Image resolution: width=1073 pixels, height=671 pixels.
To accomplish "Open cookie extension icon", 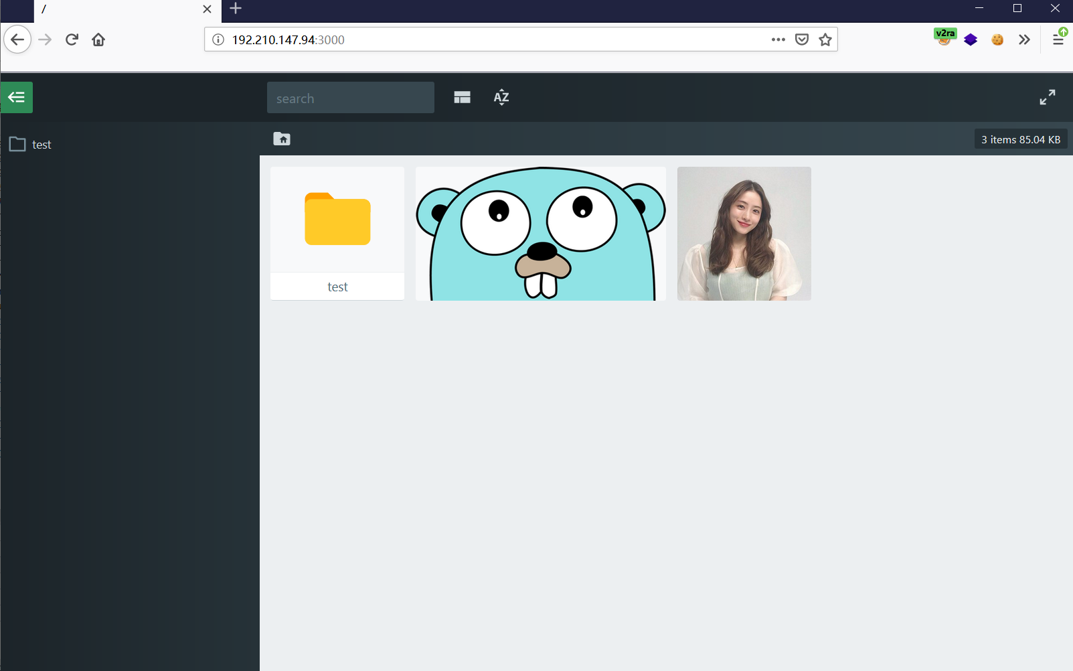I will tap(997, 40).
